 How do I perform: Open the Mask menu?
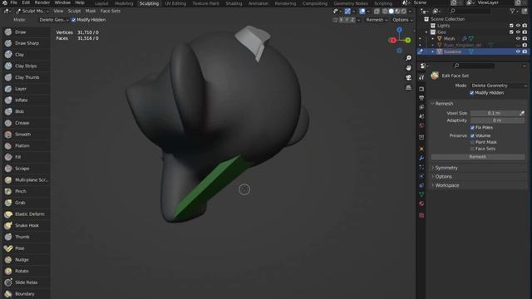pyautogui.click(x=91, y=11)
